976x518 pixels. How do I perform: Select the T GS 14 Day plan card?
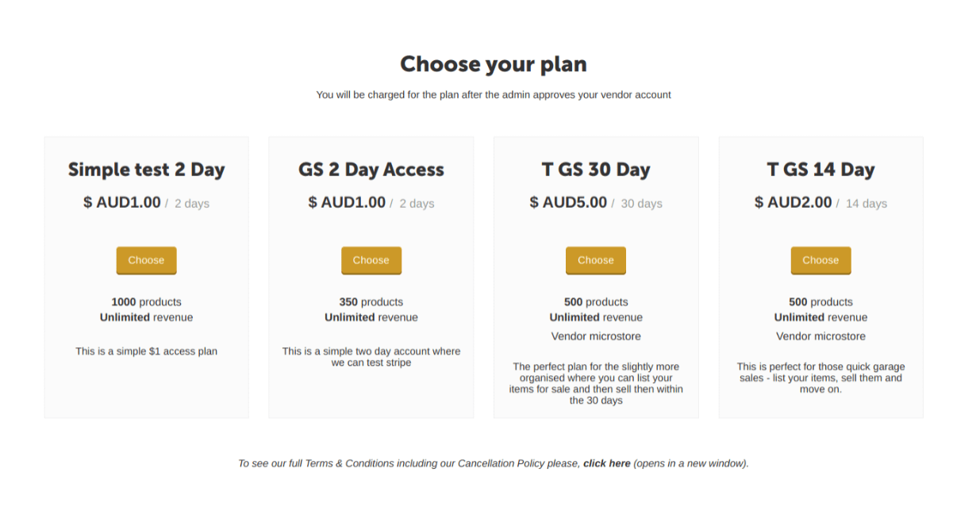(x=820, y=277)
